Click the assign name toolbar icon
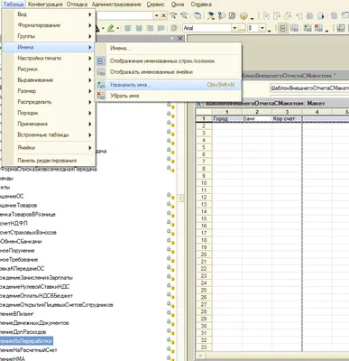 coord(308,28)
